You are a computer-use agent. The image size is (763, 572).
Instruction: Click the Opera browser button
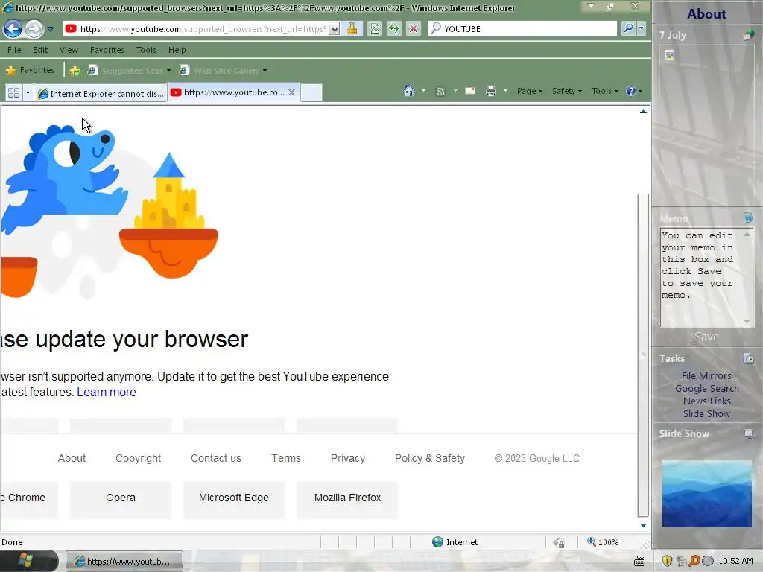[x=121, y=498]
